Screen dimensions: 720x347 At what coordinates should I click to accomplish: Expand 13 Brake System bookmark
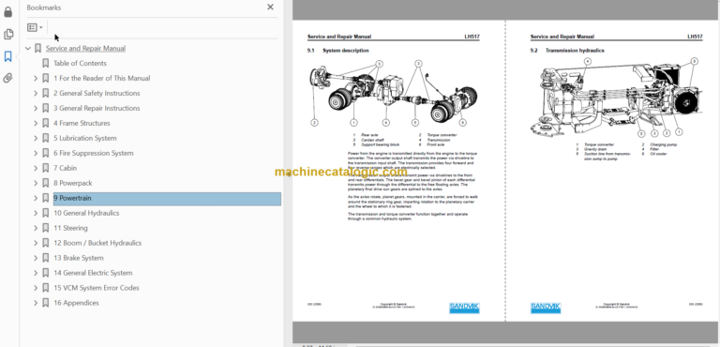coord(36,258)
